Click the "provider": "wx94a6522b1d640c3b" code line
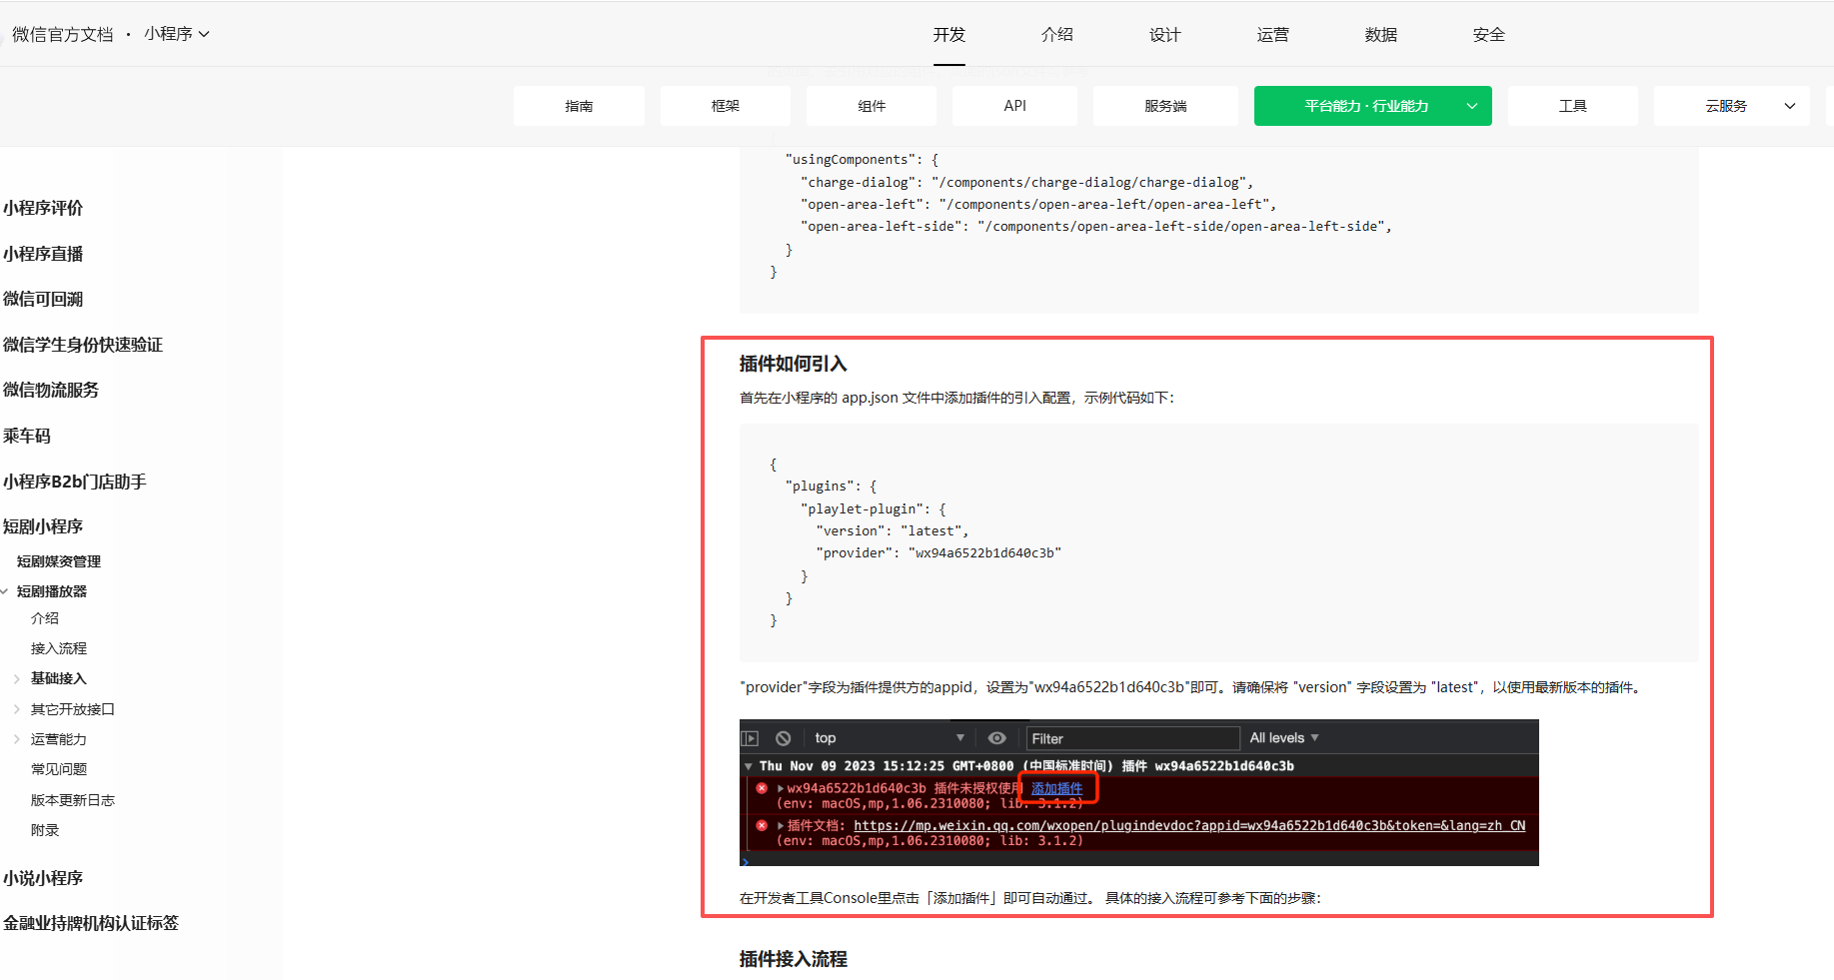The width and height of the screenshot is (1834, 980). [x=938, y=553]
